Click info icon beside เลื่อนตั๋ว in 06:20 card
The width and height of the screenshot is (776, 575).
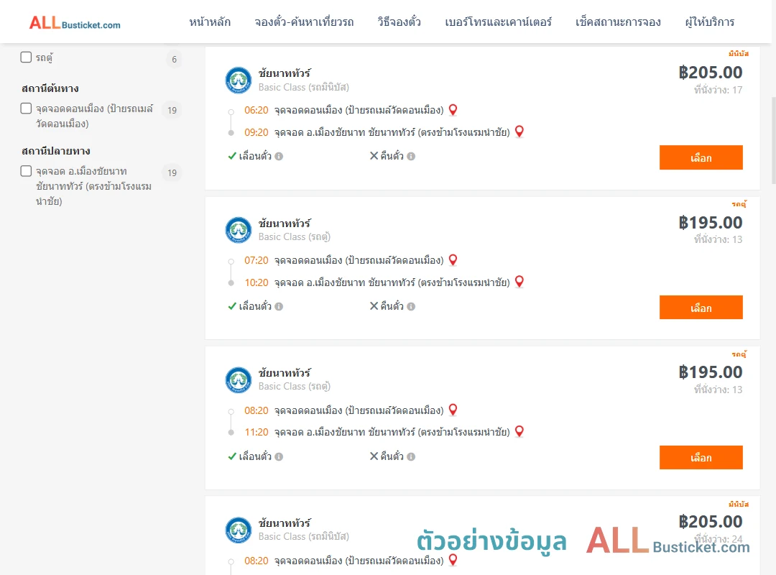tap(279, 157)
